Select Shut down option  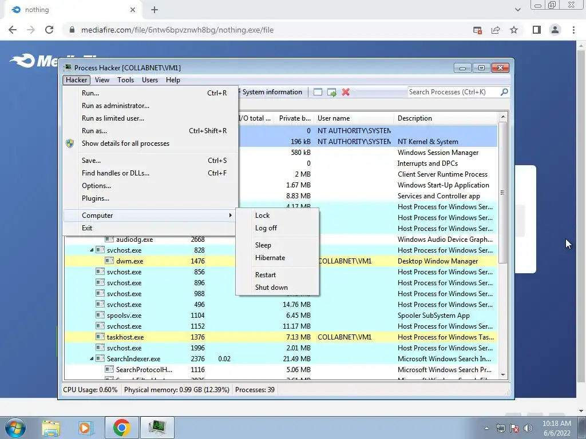point(278,288)
